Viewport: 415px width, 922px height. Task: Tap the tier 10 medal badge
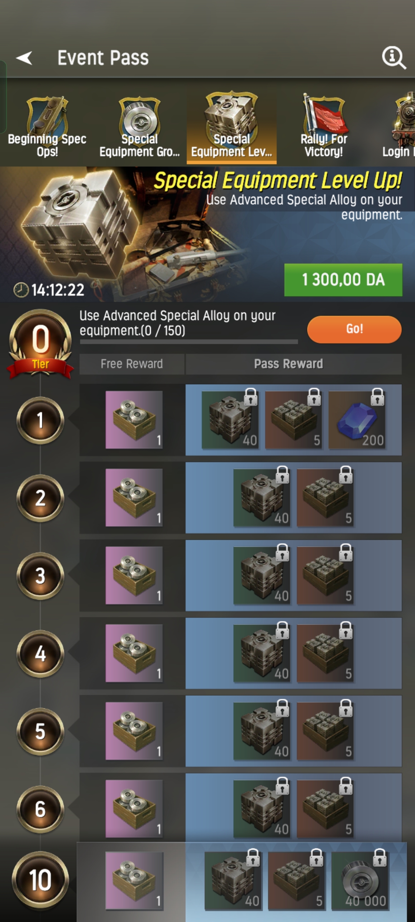pyautogui.click(x=40, y=880)
